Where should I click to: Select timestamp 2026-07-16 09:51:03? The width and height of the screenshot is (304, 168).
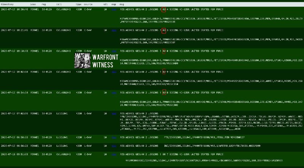click(14, 154)
